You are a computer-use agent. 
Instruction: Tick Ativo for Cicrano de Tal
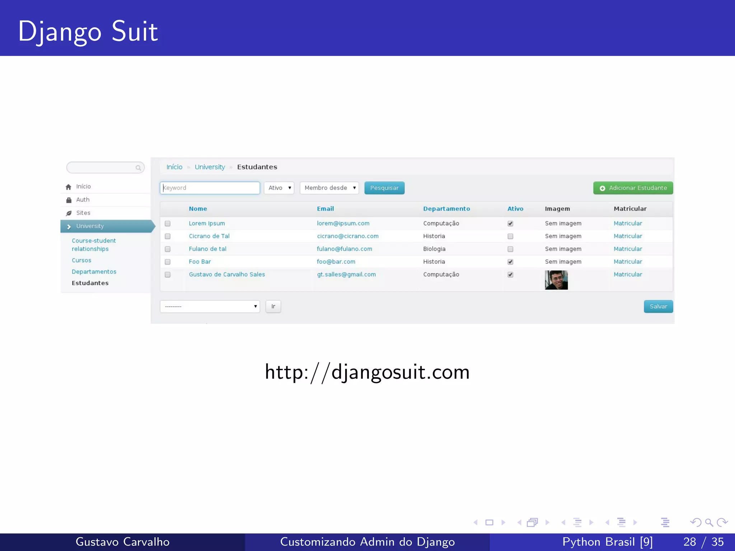tap(510, 236)
